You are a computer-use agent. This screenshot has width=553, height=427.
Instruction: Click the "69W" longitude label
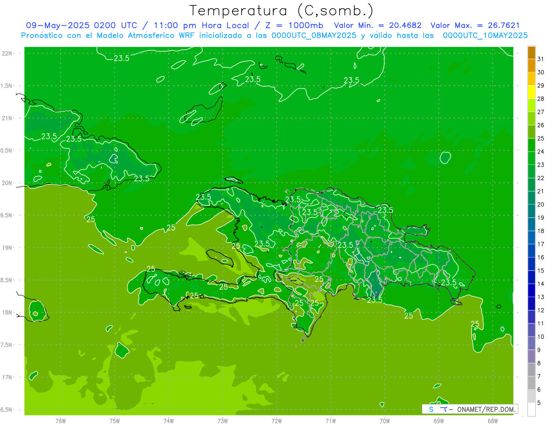(439, 421)
